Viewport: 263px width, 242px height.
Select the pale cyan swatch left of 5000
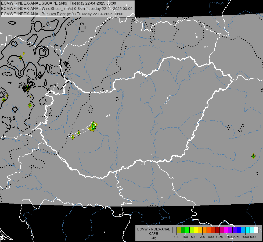pyautogui.click(x=252, y=230)
